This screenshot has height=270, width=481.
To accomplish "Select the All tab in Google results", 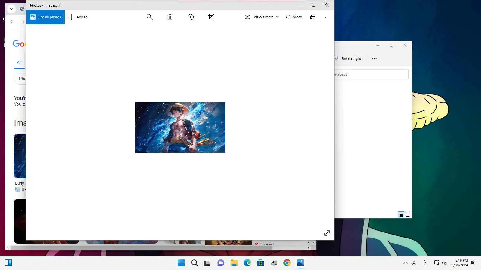I will (x=19, y=63).
